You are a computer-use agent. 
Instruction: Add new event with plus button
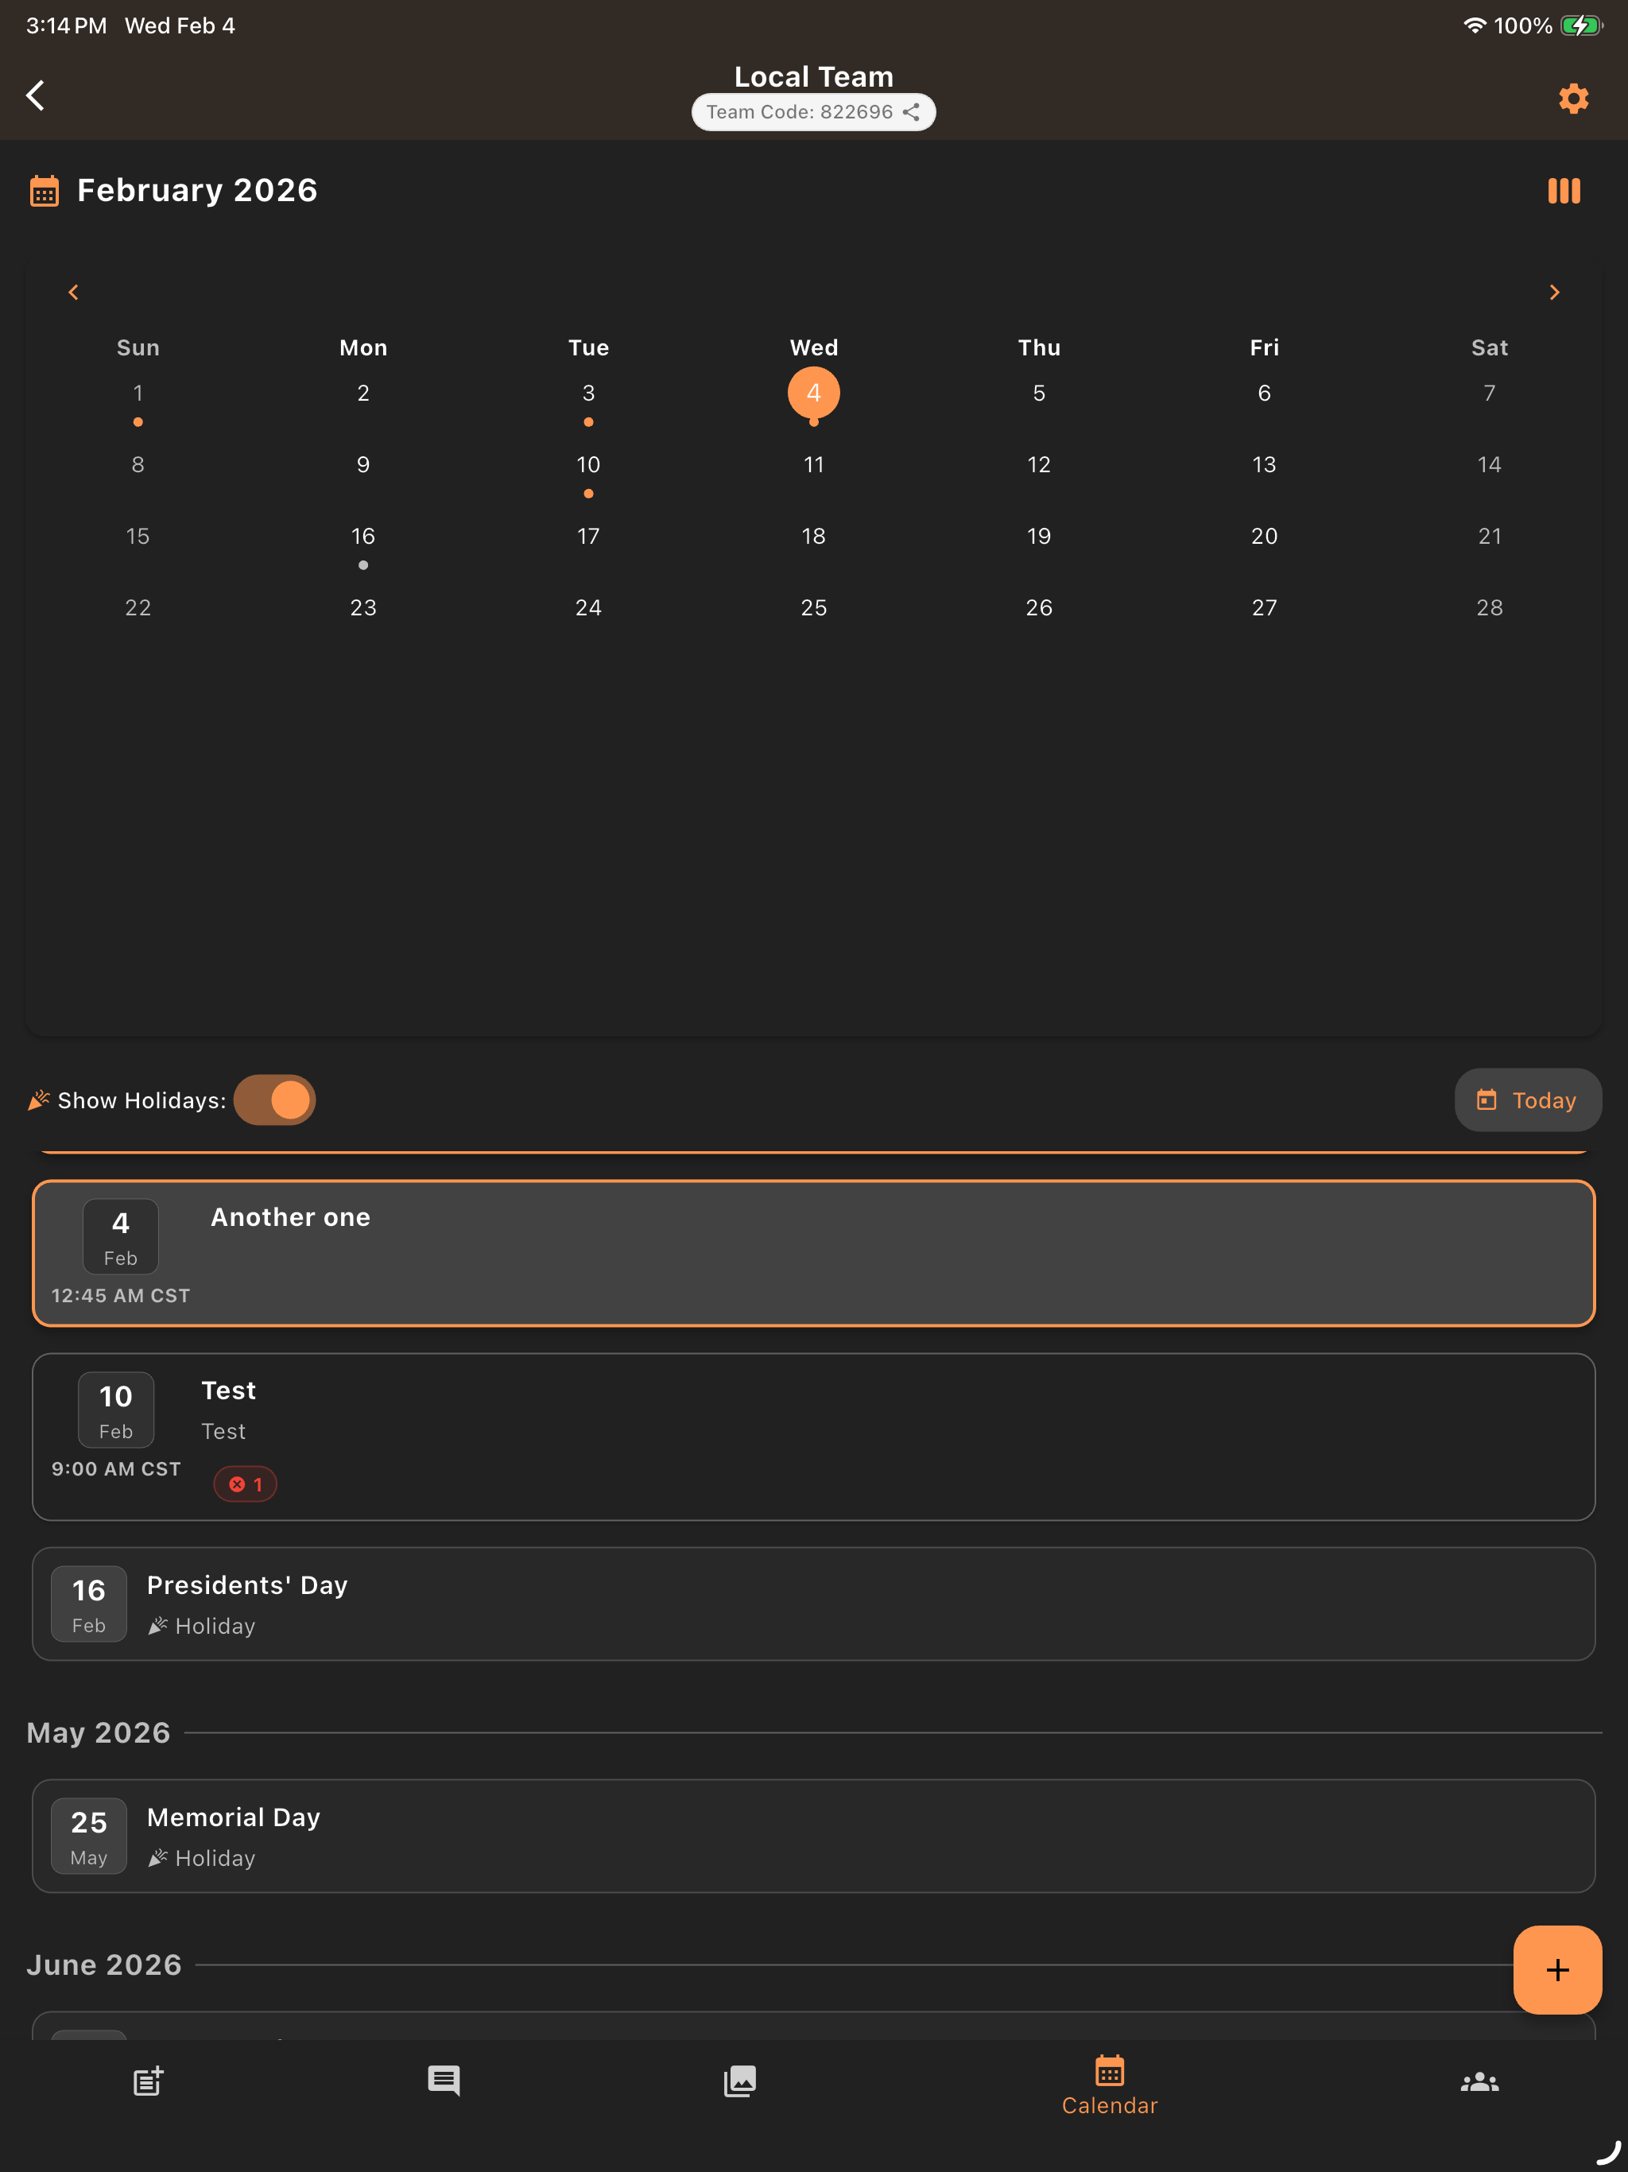pyautogui.click(x=1557, y=1970)
